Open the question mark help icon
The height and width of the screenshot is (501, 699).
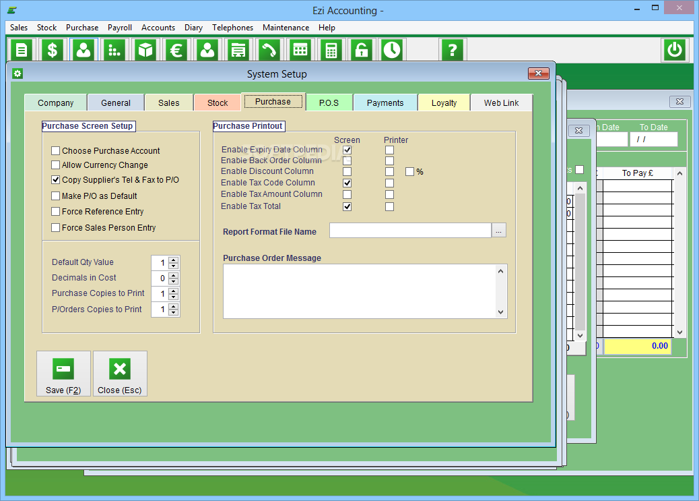coord(453,50)
